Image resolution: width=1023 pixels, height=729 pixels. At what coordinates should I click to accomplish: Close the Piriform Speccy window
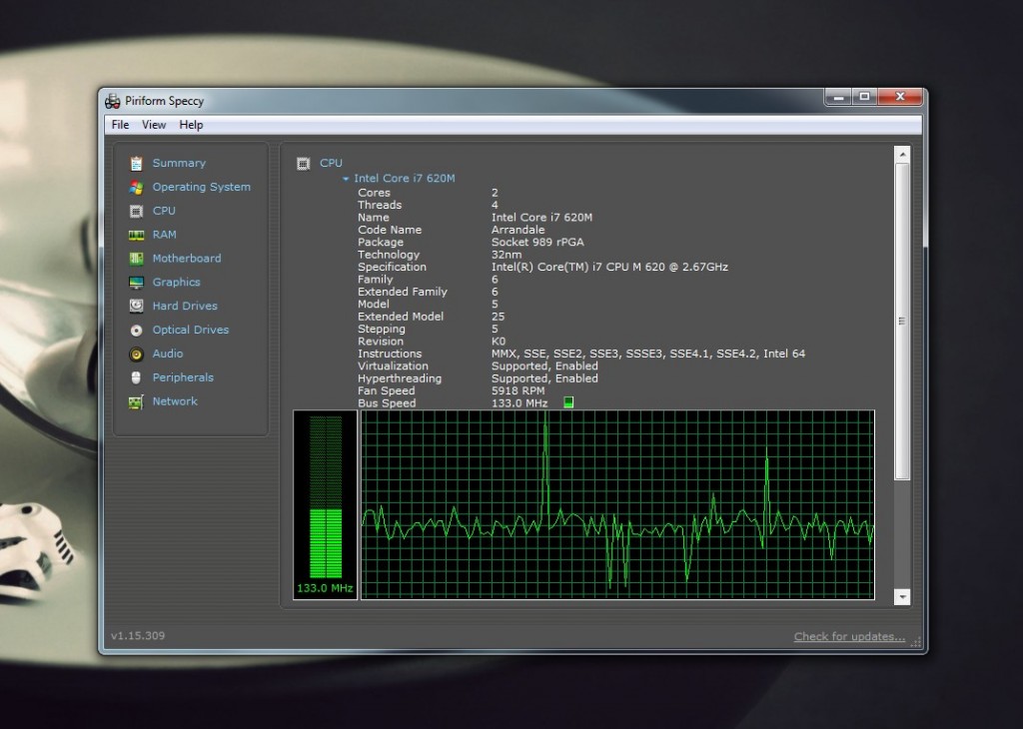tap(900, 97)
